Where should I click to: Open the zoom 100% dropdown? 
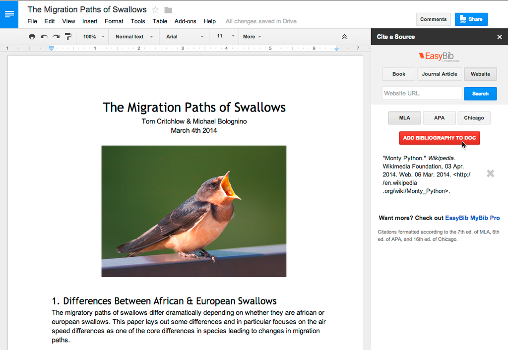[94, 37]
